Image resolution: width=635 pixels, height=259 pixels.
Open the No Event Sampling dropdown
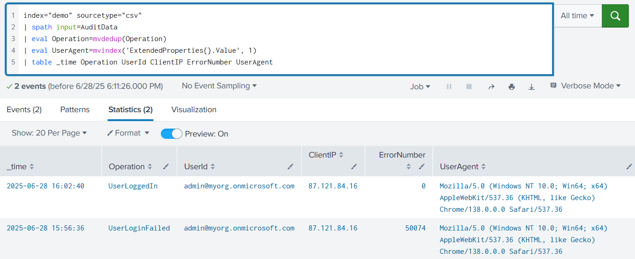pos(219,86)
